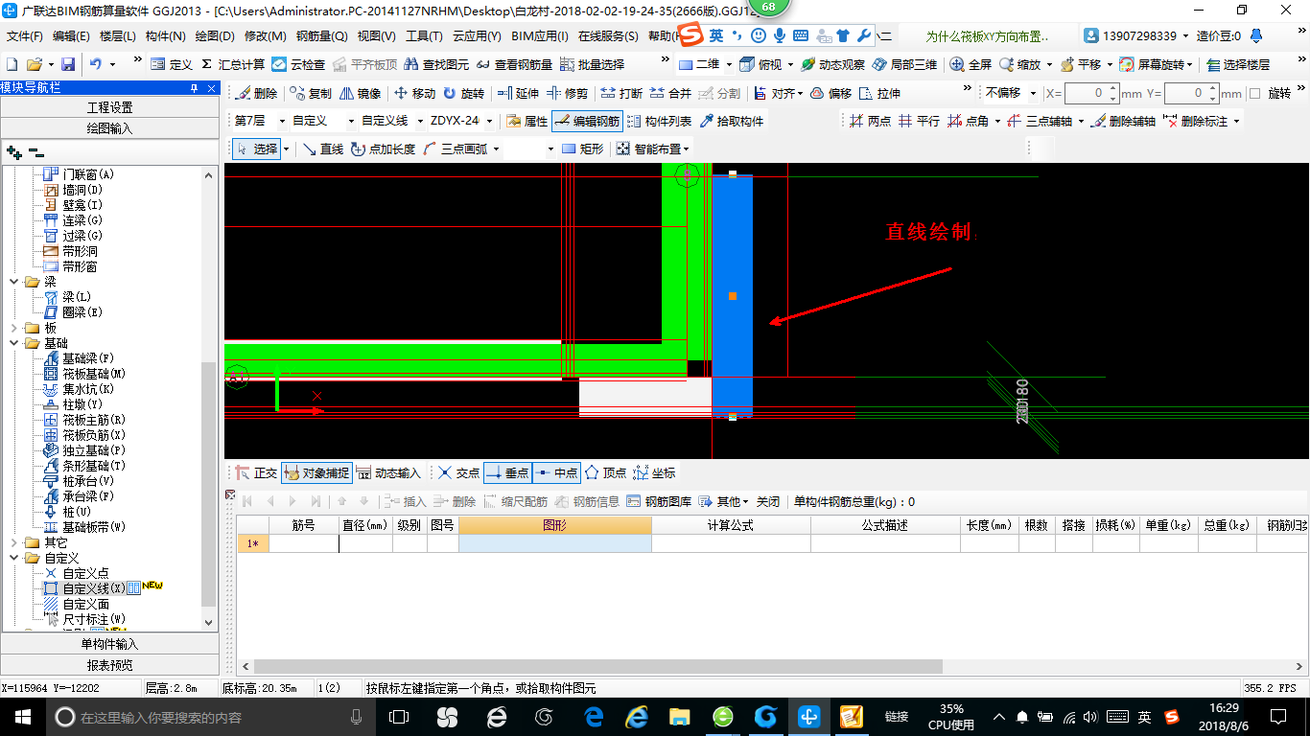1310x736 pixels.
Task: Click the 报表预览 navigation button
Action: click(x=110, y=665)
